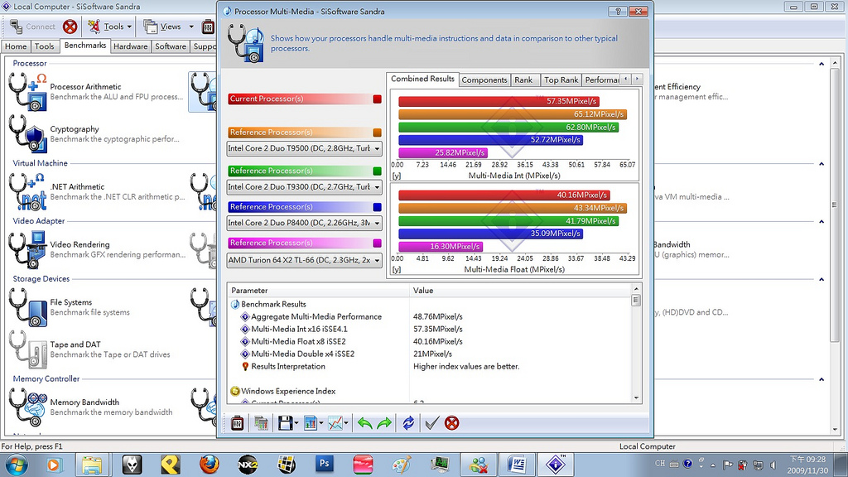Open Firefox from the taskbar
The width and height of the screenshot is (848, 477).
[209, 464]
